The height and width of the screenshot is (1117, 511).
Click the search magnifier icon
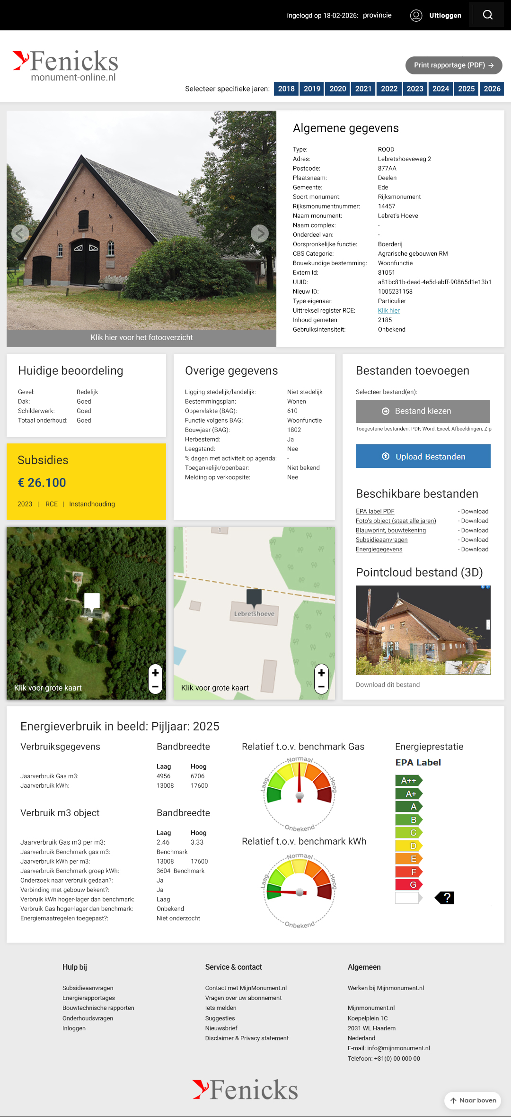click(488, 15)
